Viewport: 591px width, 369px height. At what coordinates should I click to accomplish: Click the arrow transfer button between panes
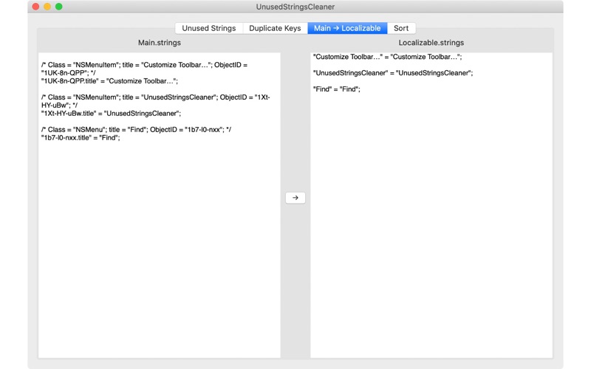(x=295, y=198)
